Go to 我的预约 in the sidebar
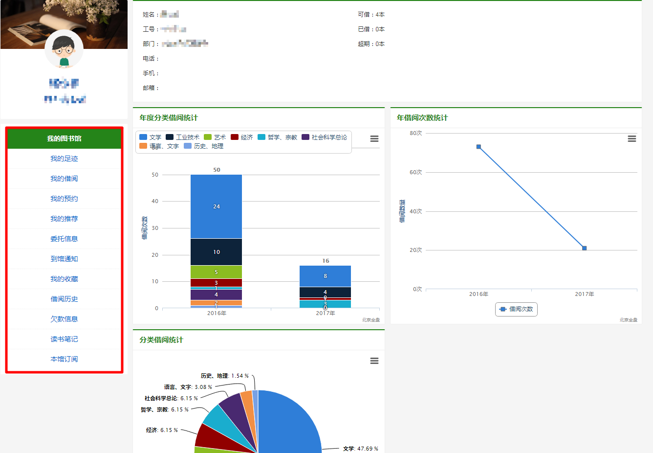 (64, 199)
